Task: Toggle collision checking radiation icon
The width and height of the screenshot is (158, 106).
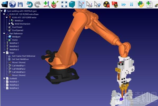Action: (x=107, y=4)
